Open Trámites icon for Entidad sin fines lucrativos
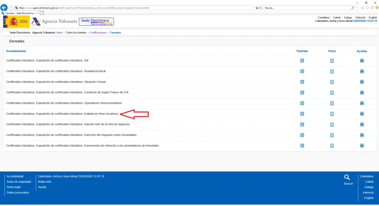 pos(302,114)
